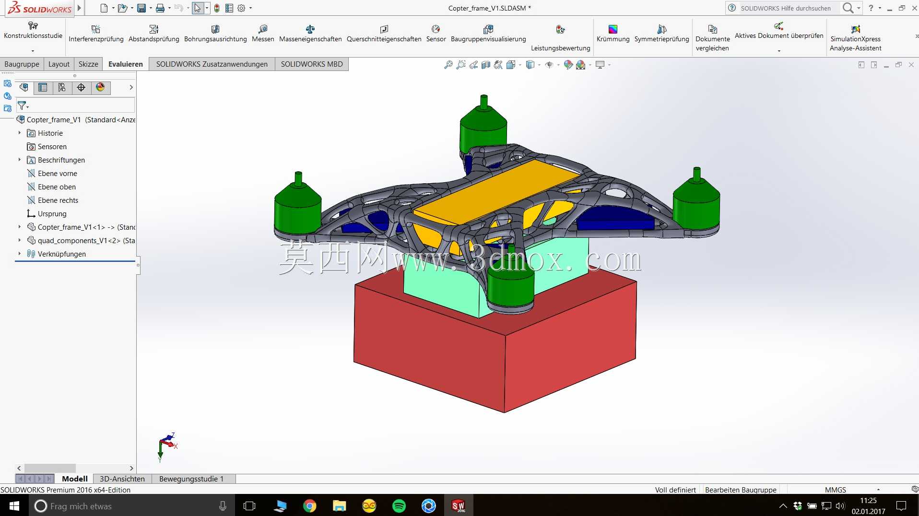Save the assembly with the floppy disk icon
The width and height of the screenshot is (919, 516).
click(141, 8)
